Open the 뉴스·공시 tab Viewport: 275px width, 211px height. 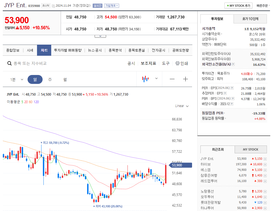click(95, 50)
